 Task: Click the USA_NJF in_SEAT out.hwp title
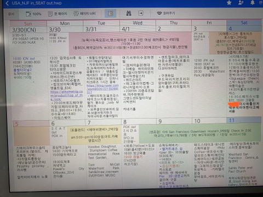tap(37, 3)
